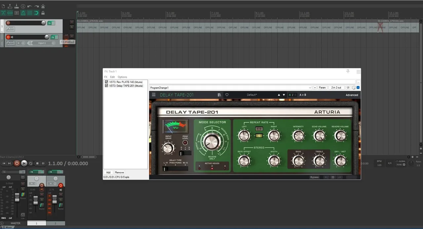
Task: Open track 2 'in' record mode dropdown
Action: point(21,43)
